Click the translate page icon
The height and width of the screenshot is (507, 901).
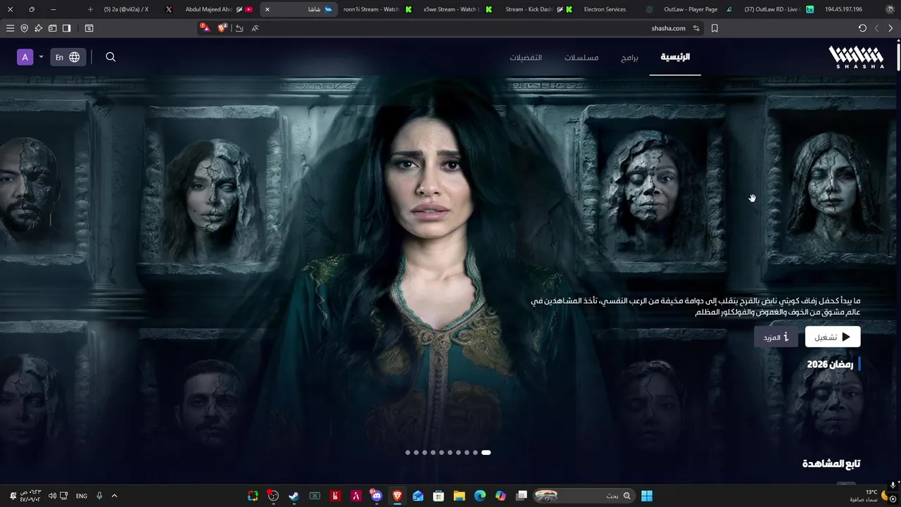pyautogui.click(x=255, y=28)
